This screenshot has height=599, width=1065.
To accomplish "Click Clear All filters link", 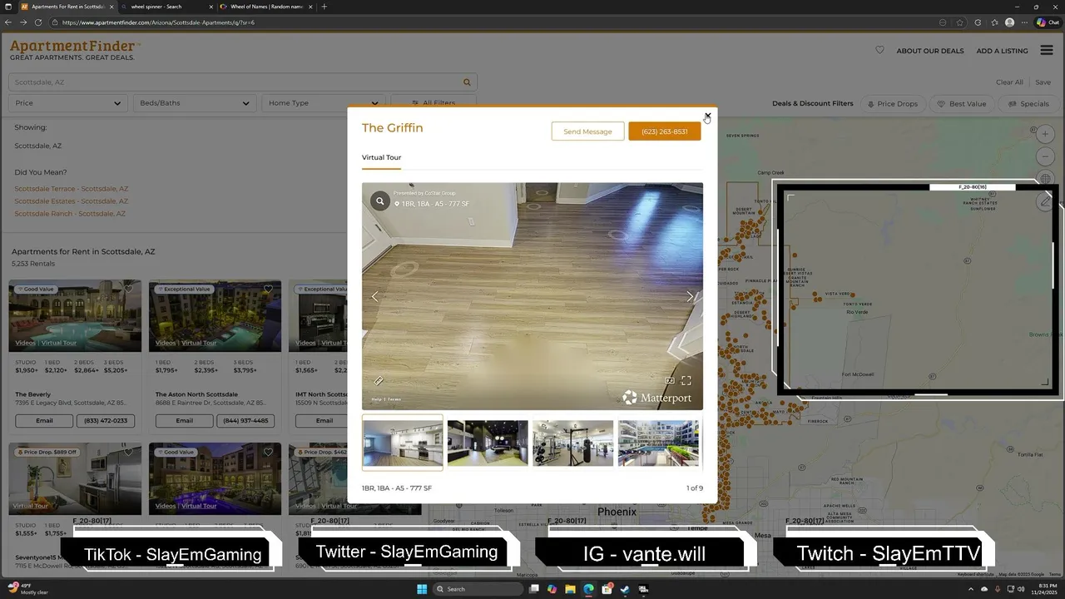I will tap(1009, 82).
